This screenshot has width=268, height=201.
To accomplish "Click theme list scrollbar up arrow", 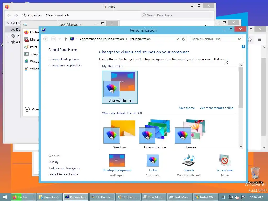I will pyautogui.click(x=241, y=65).
